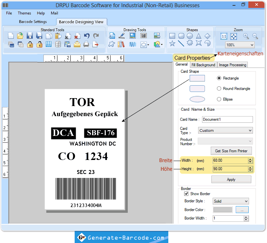Open the Help menu
Image resolution: width=267 pixels, height=243 pixels.
tap(41, 13)
